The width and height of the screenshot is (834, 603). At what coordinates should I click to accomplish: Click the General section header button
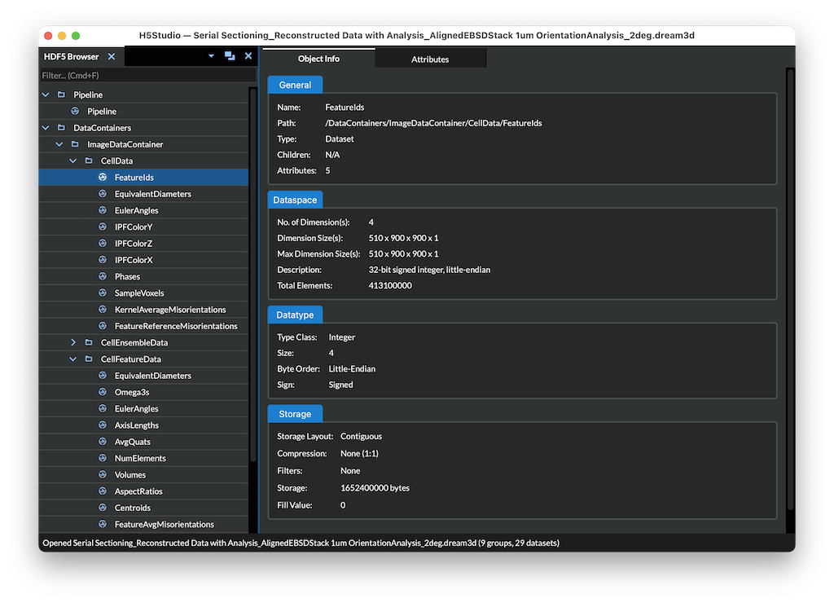point(294,85)
